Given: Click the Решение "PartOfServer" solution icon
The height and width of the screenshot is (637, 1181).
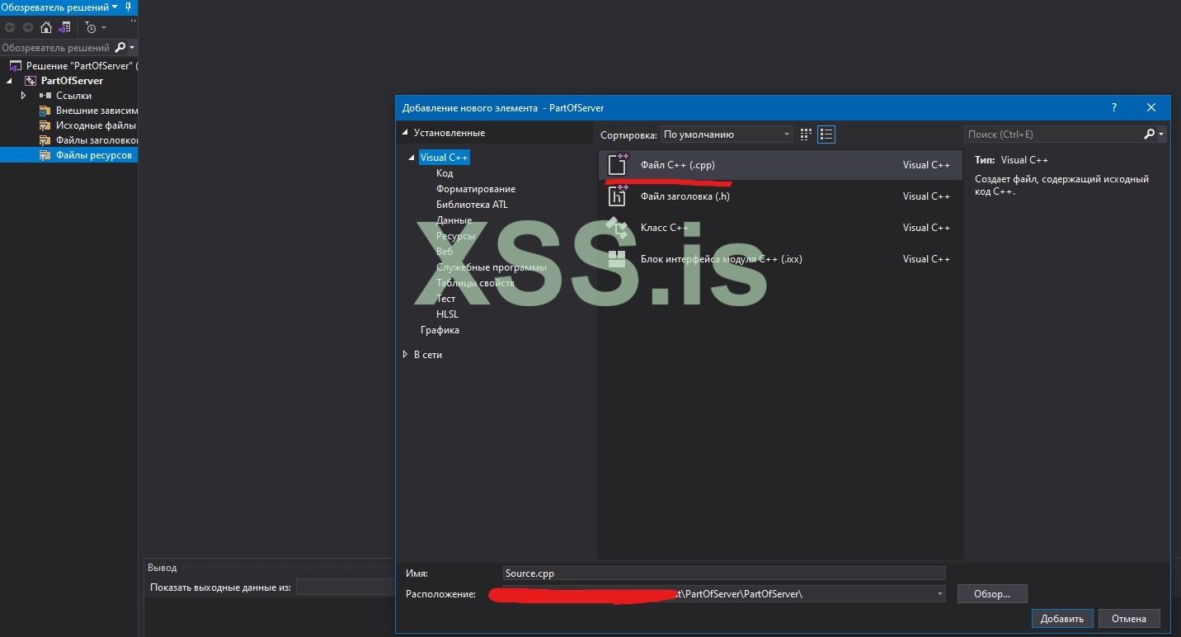Looking at the screenshot, I should pyautogui.click(x=16, y=66).
